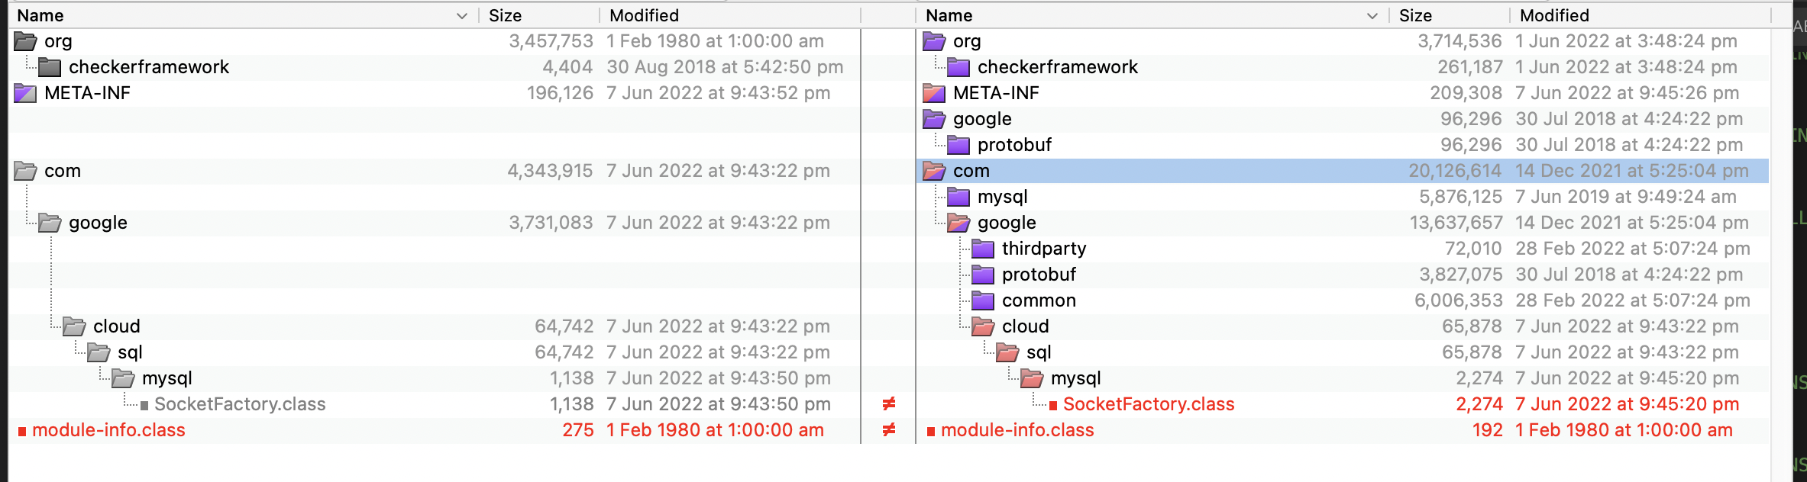This screenshot has width=1807, height=482.
Task: Click the Modified column header in right pane
Action: tap(1553, 14)
